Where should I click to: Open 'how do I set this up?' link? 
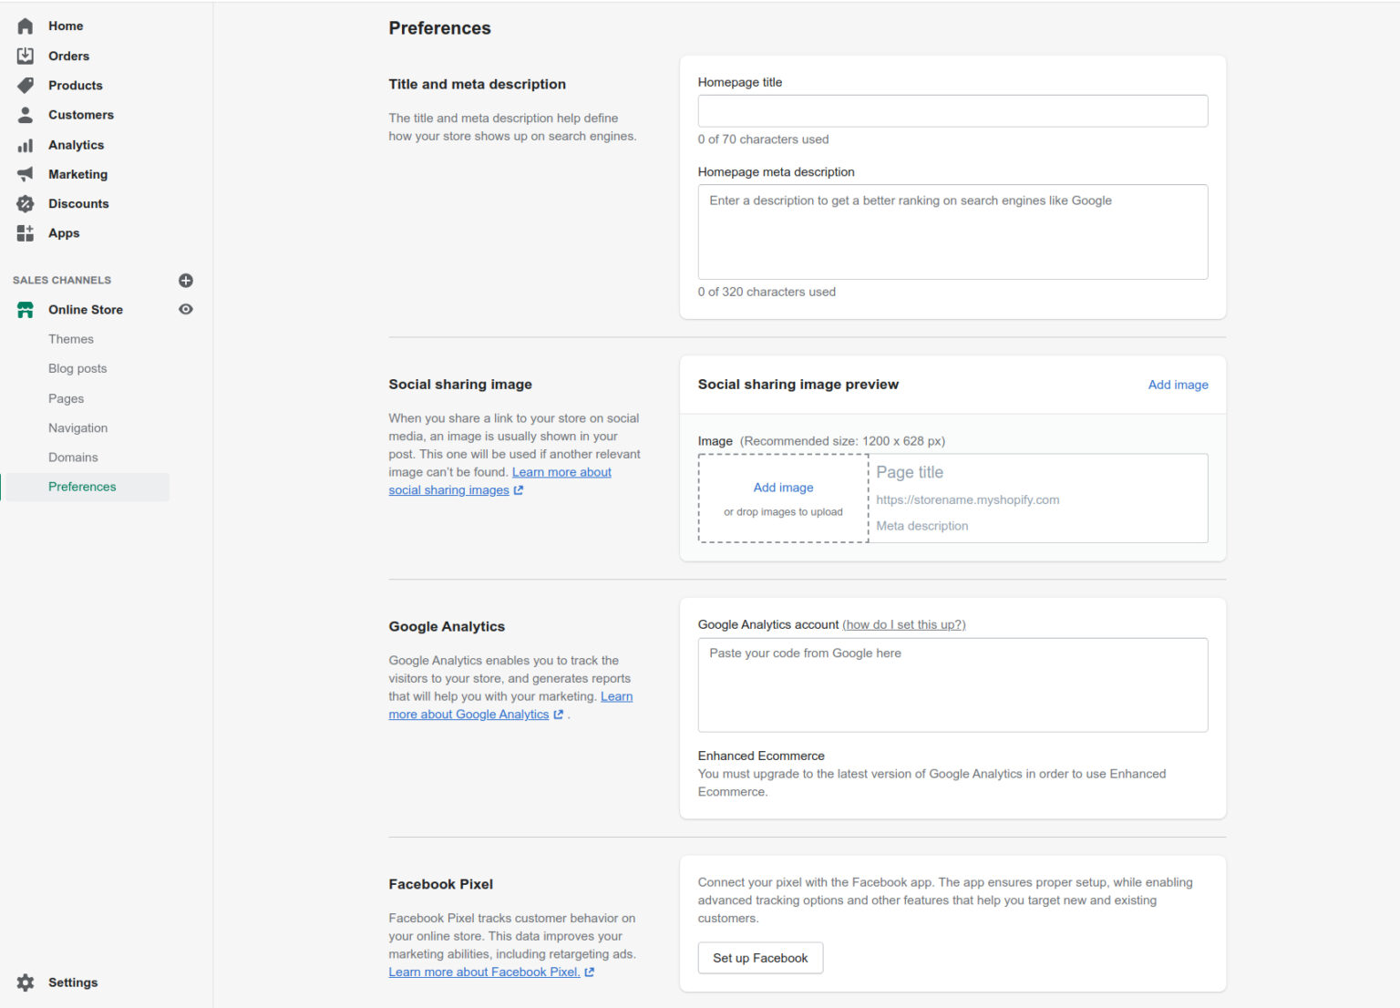click(x=904, y=624)
